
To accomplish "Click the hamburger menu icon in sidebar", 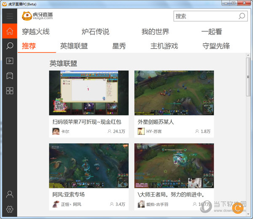I will (x=9, y=16).
